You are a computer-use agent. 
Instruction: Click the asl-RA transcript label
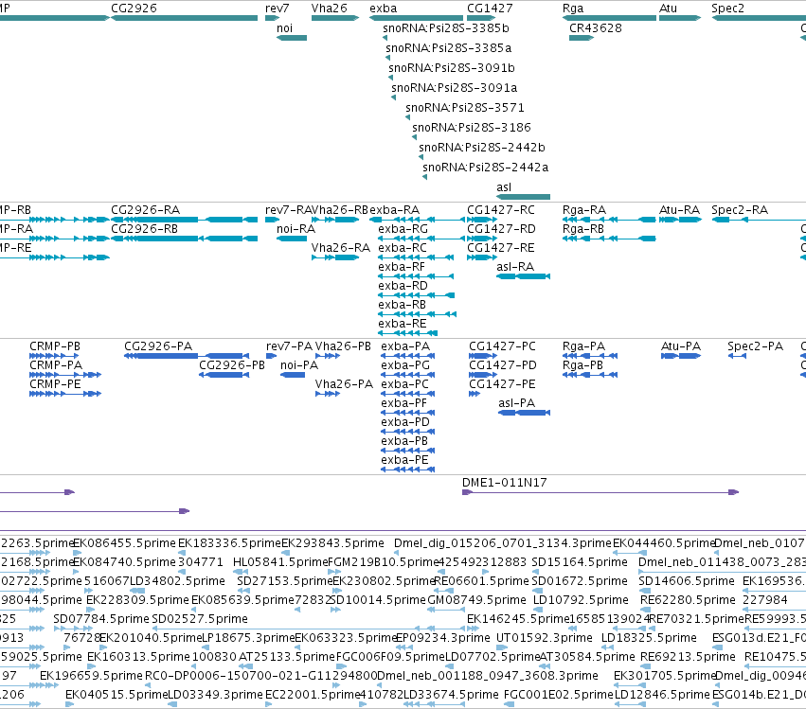(515, 267)
